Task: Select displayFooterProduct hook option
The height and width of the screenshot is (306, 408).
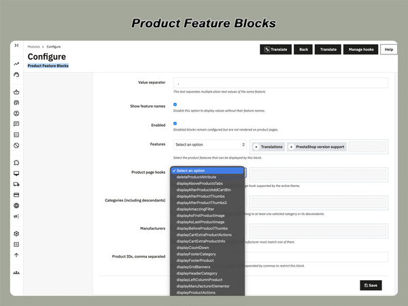Action: pos(207,260)
